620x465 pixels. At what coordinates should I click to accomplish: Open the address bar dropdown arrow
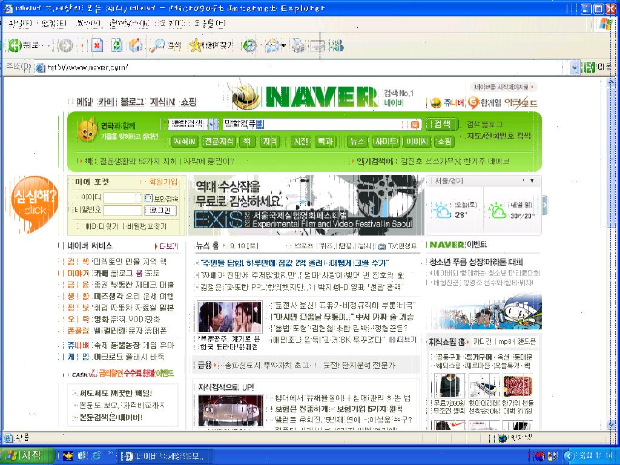(x=575, y=68)
